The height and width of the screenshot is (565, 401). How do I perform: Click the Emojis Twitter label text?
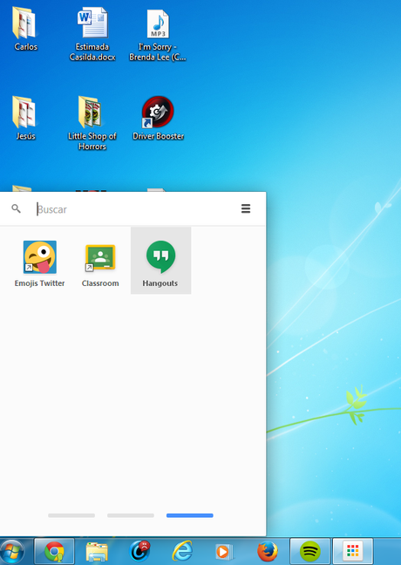39,283
